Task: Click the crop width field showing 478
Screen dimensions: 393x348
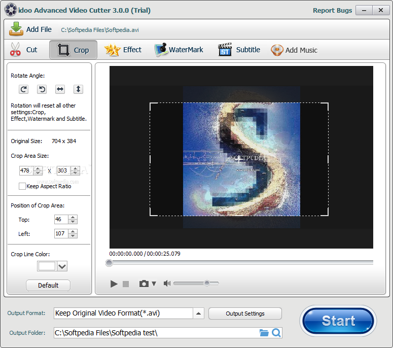Action: [26, 170]
